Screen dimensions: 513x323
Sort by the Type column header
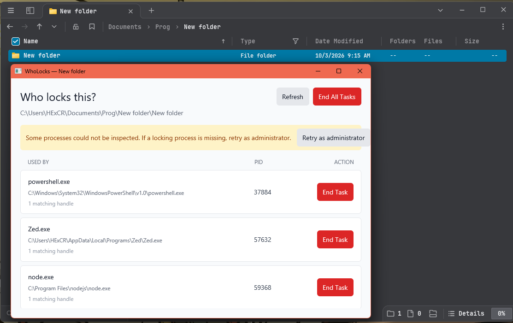248,41
